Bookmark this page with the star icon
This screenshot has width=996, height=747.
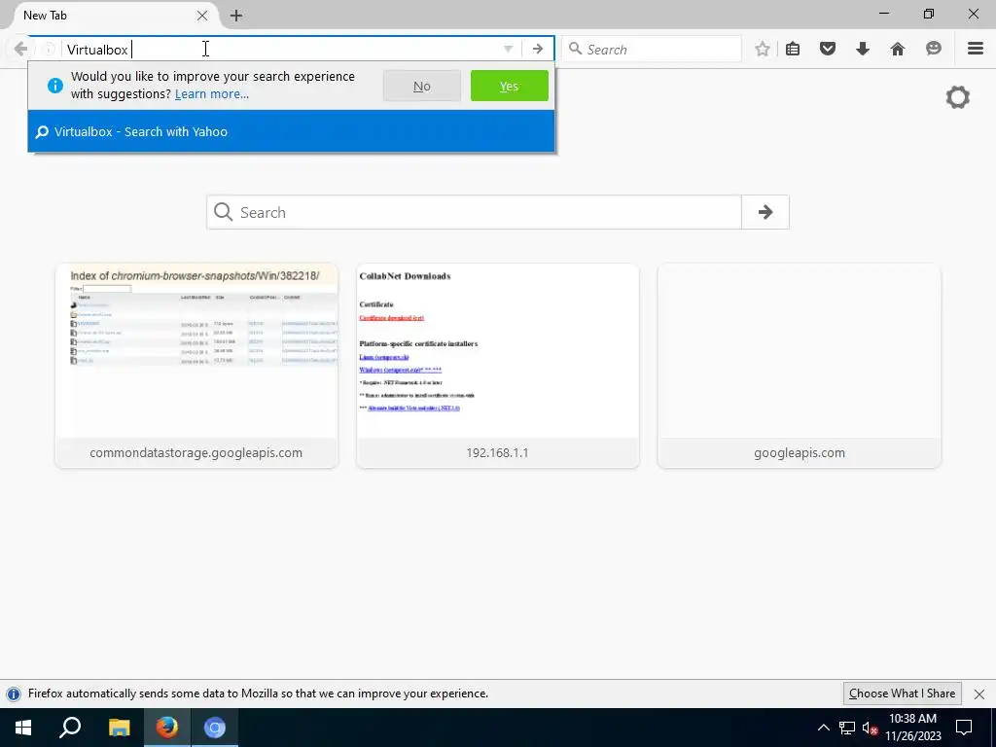763,49
